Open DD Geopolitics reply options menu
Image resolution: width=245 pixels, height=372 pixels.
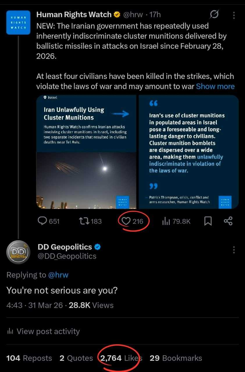point(234,250)
